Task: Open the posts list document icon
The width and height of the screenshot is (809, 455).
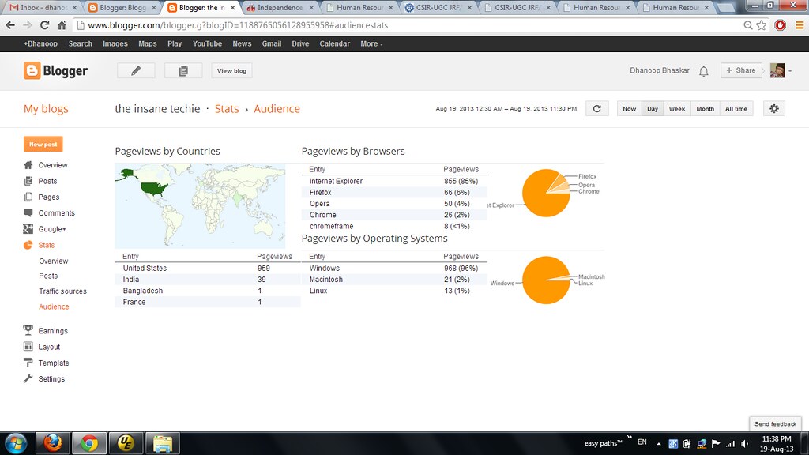Action: (x=183, y=70)
